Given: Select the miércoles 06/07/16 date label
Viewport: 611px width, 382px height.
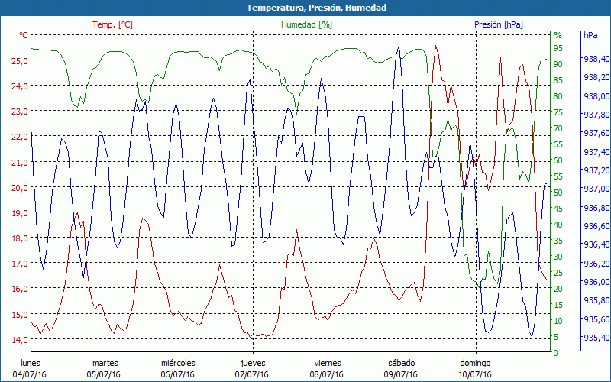Looking at the screenshot, I should tap(178, 368).
